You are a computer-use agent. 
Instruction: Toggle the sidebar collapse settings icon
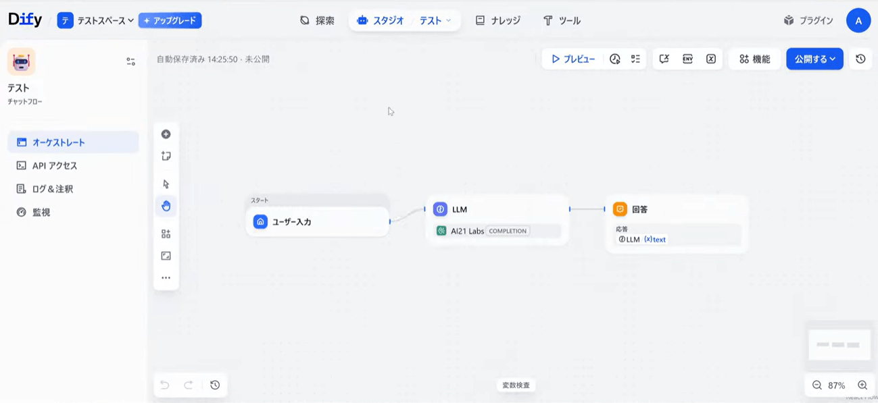coord(130,61)
